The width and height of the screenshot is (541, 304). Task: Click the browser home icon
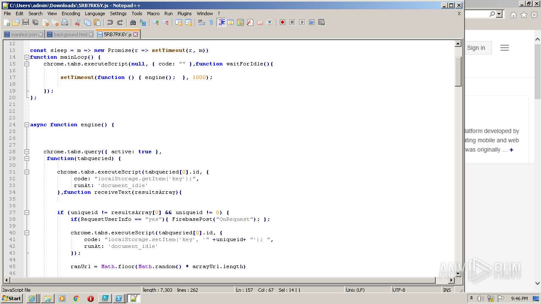[x=513, y=15]
